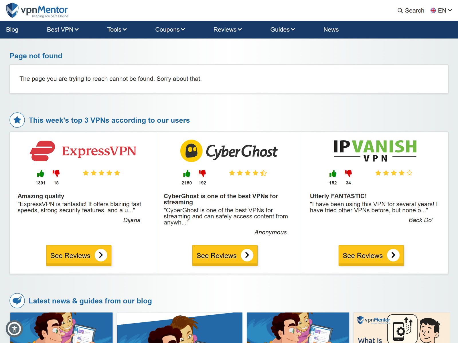Screen dimensions: 458x343
Task: Open the News menu item
Action: click(331, 29)
